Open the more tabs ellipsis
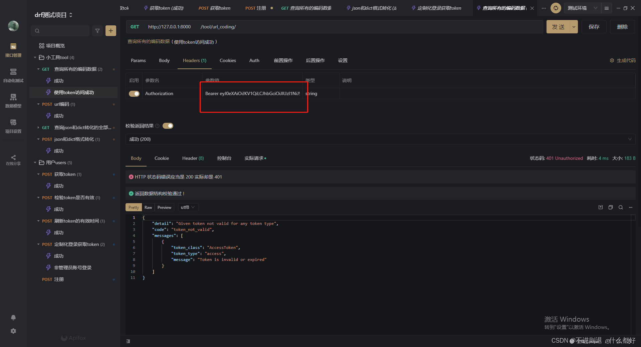The width and height of the screenshot is (641, 347). point(544,8)
